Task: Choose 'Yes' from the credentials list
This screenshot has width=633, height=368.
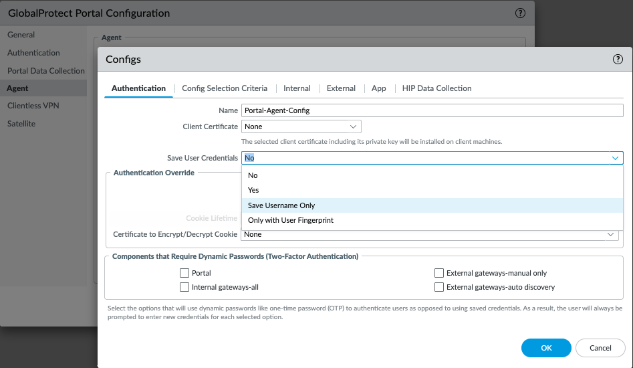Action: pos(432,190)
